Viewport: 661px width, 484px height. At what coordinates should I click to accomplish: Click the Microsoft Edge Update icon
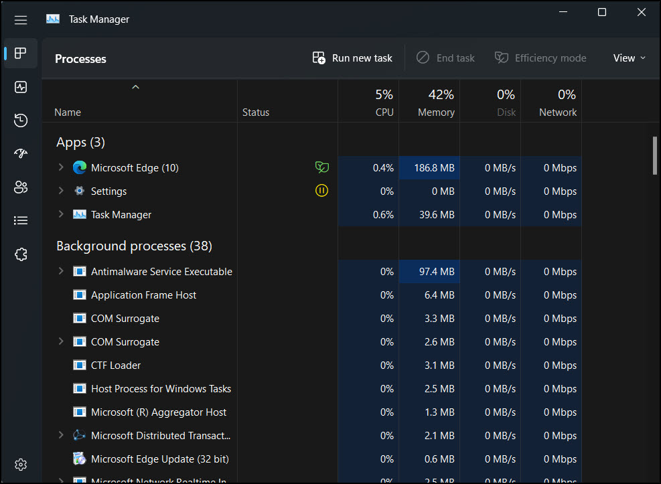(79, 459)
